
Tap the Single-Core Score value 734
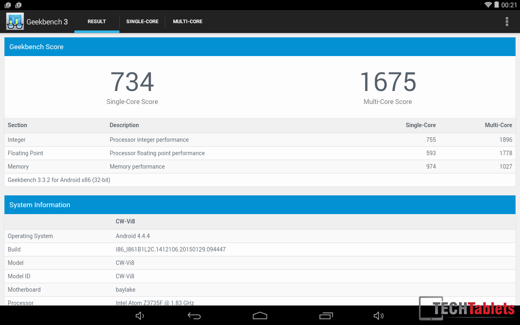click(132, 82)
